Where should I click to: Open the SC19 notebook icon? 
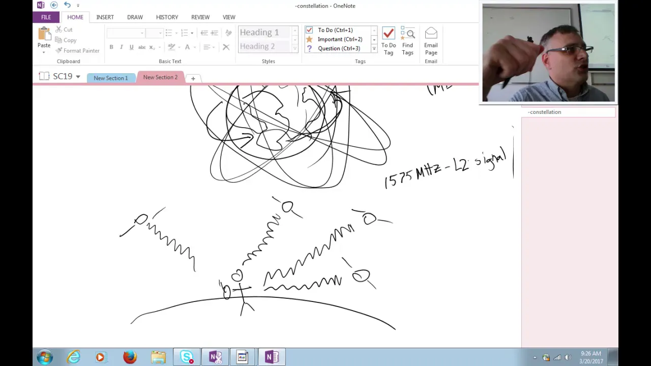tap(44, 76)
